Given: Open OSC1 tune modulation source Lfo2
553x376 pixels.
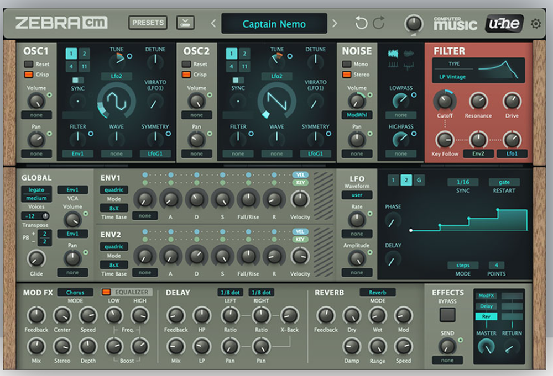Looking at the screenshot, I should 116,76.
